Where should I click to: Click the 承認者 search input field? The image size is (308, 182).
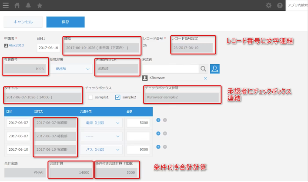170,69
